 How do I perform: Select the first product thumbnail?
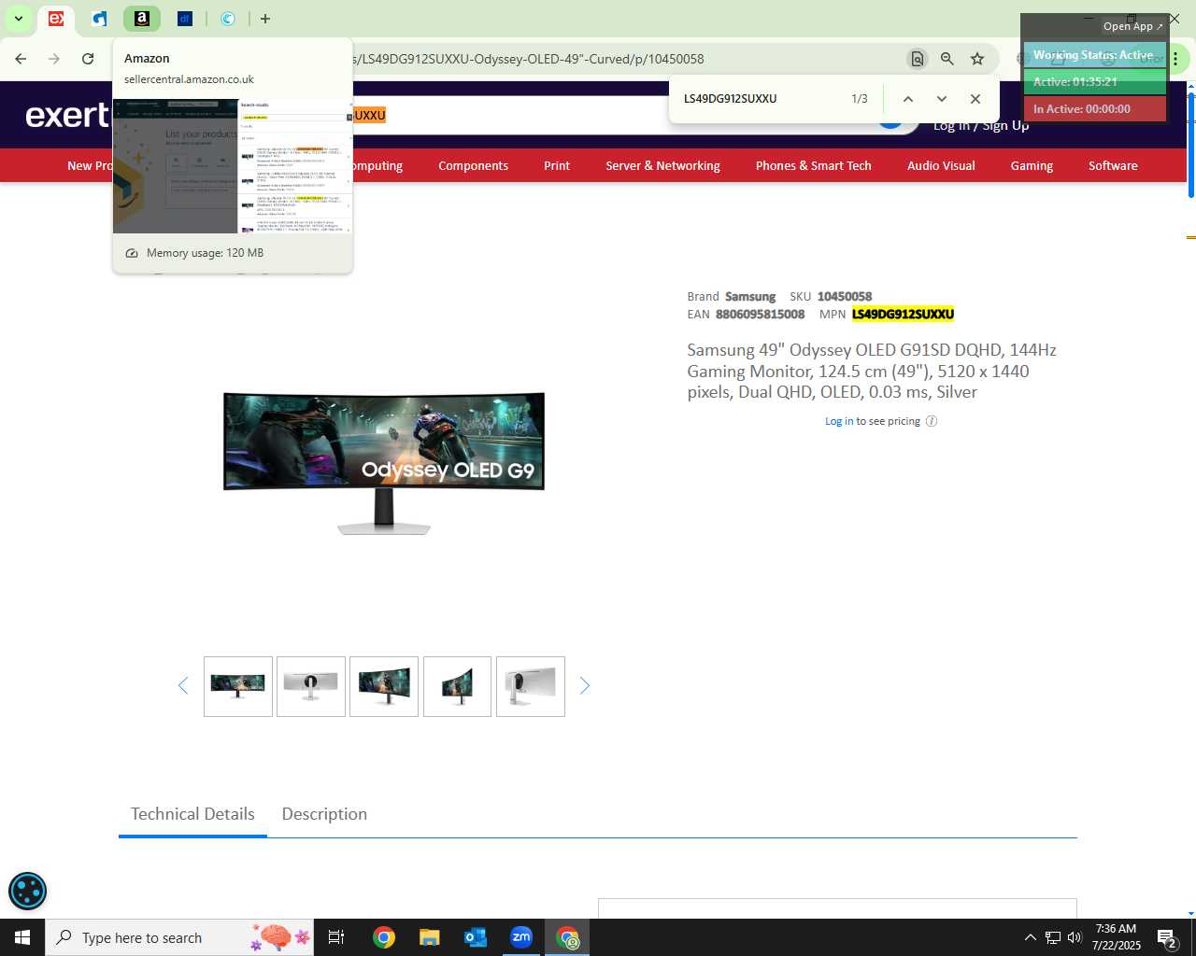(x=238, y=686)
